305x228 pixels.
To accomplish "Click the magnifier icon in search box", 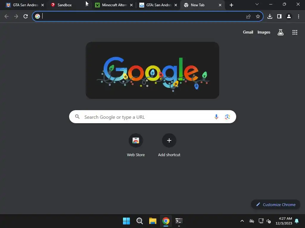I will [x=77, y=116].
